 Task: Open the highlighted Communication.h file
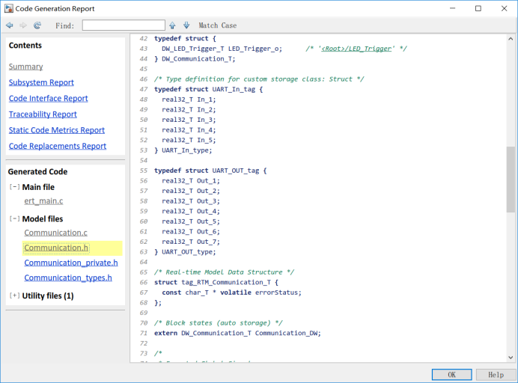tap(56, 248)
